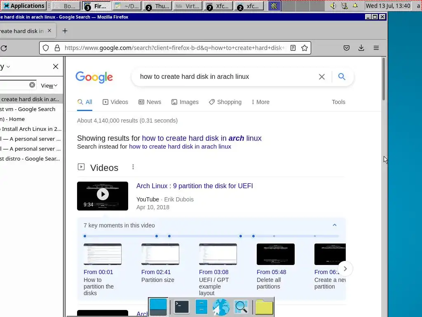This screenshot has height=317, width=422.
Task: Play the Erik Dubois video thumbnail
Action: pos(103,196)
